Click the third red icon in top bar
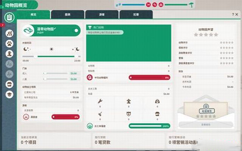This screenshot has width=242, height=151. pos(161,4)
